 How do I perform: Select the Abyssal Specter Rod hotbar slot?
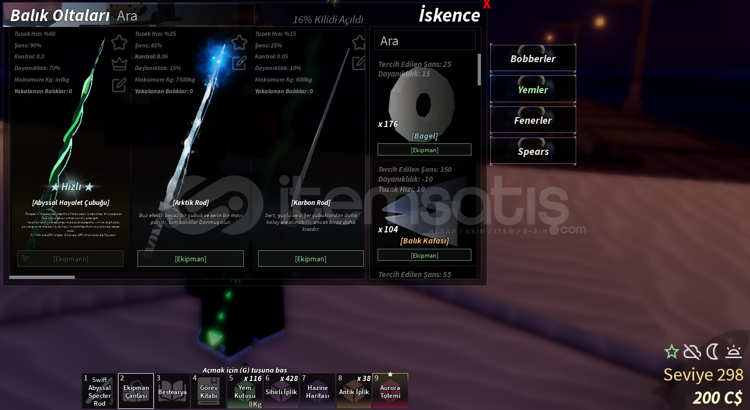click(100, 391)
